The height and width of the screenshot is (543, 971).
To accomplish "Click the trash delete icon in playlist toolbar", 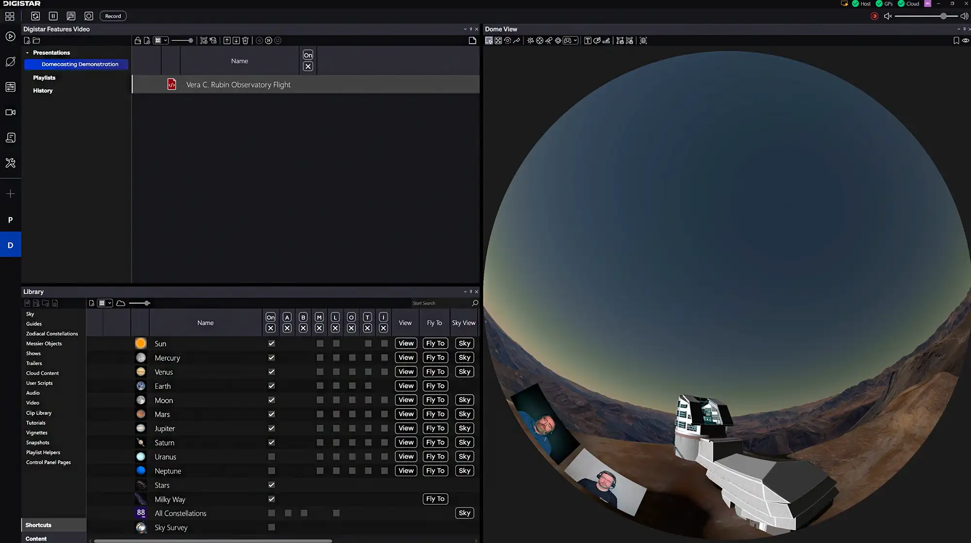I will (245, 41).
